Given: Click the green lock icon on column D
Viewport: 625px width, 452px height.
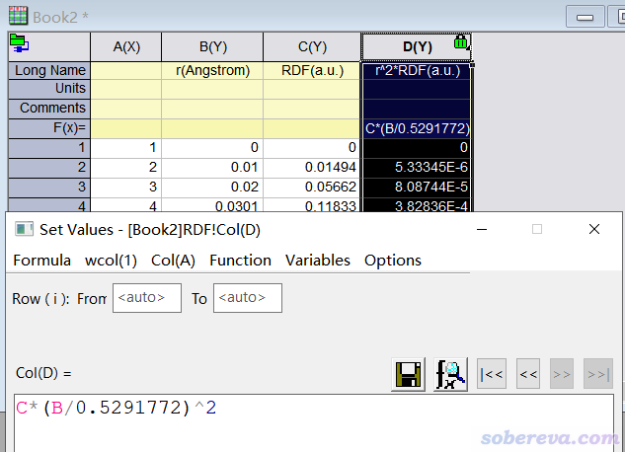Looking at the screenshot, I should 460,41.
